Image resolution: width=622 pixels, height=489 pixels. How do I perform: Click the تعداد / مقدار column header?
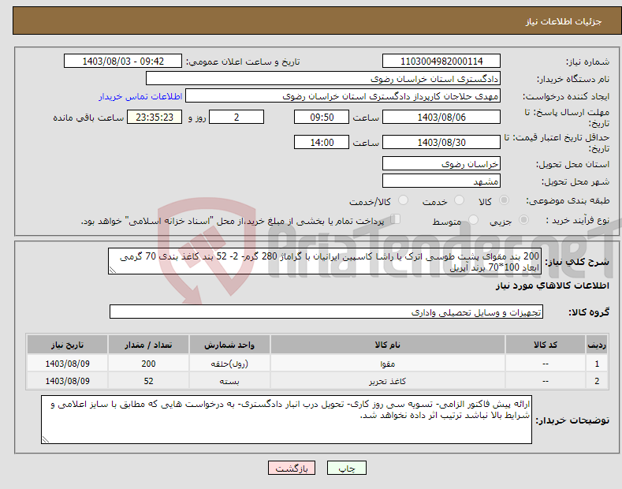point(148,345)
